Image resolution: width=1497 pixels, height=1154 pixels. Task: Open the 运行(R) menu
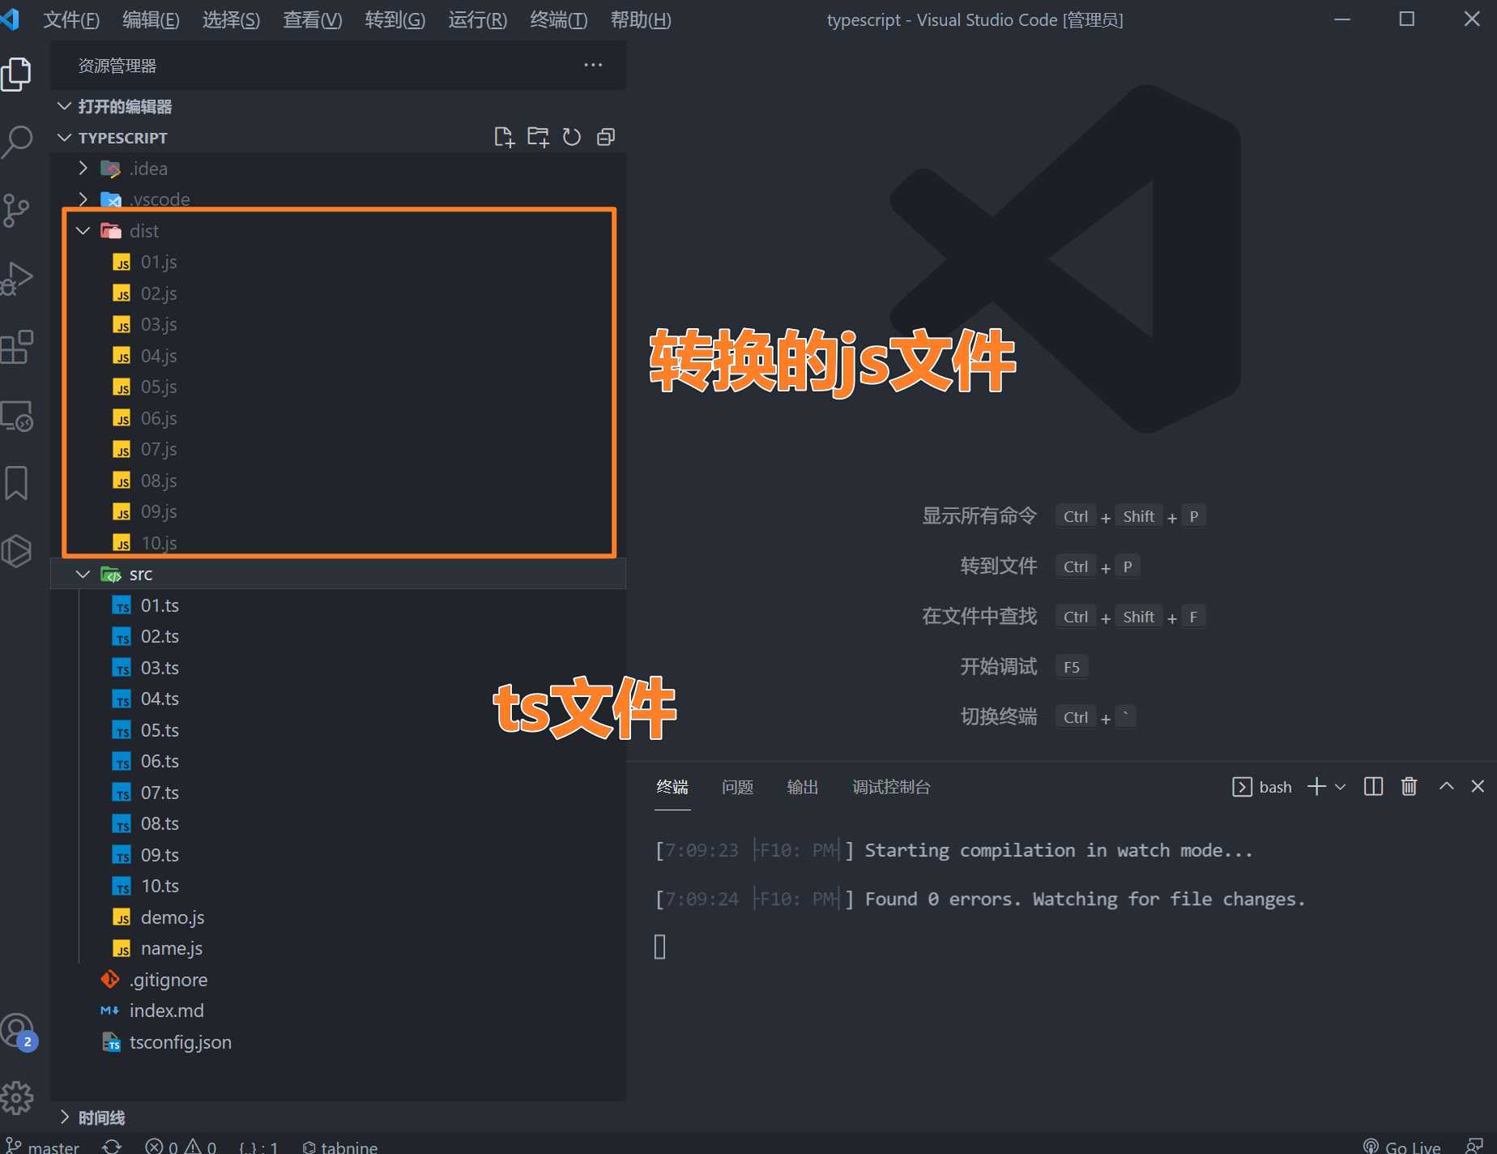[x=477, y=19]
